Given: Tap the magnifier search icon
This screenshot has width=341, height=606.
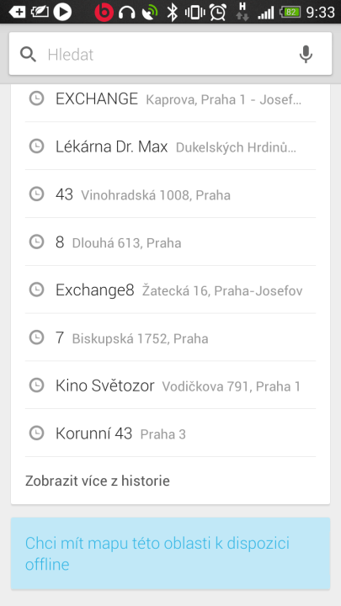Looking at the screenshot, I should click(x=29, y=55).
